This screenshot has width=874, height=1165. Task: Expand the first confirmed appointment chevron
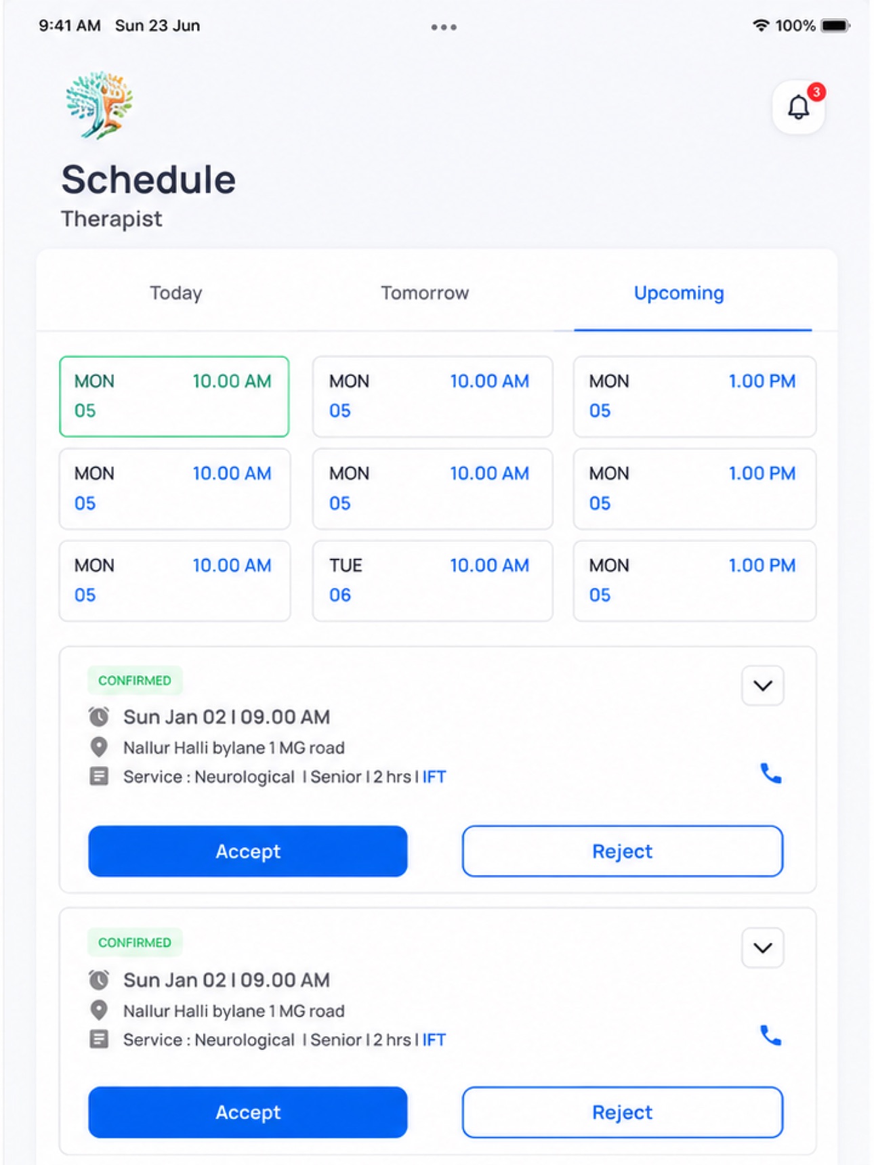(763, 685)
